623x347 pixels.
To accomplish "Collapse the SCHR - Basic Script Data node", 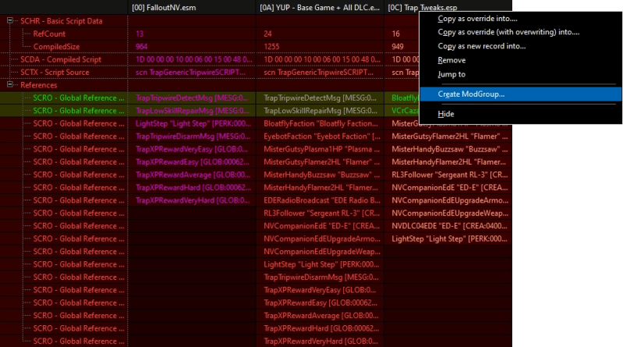I will [x=10, y=21].
